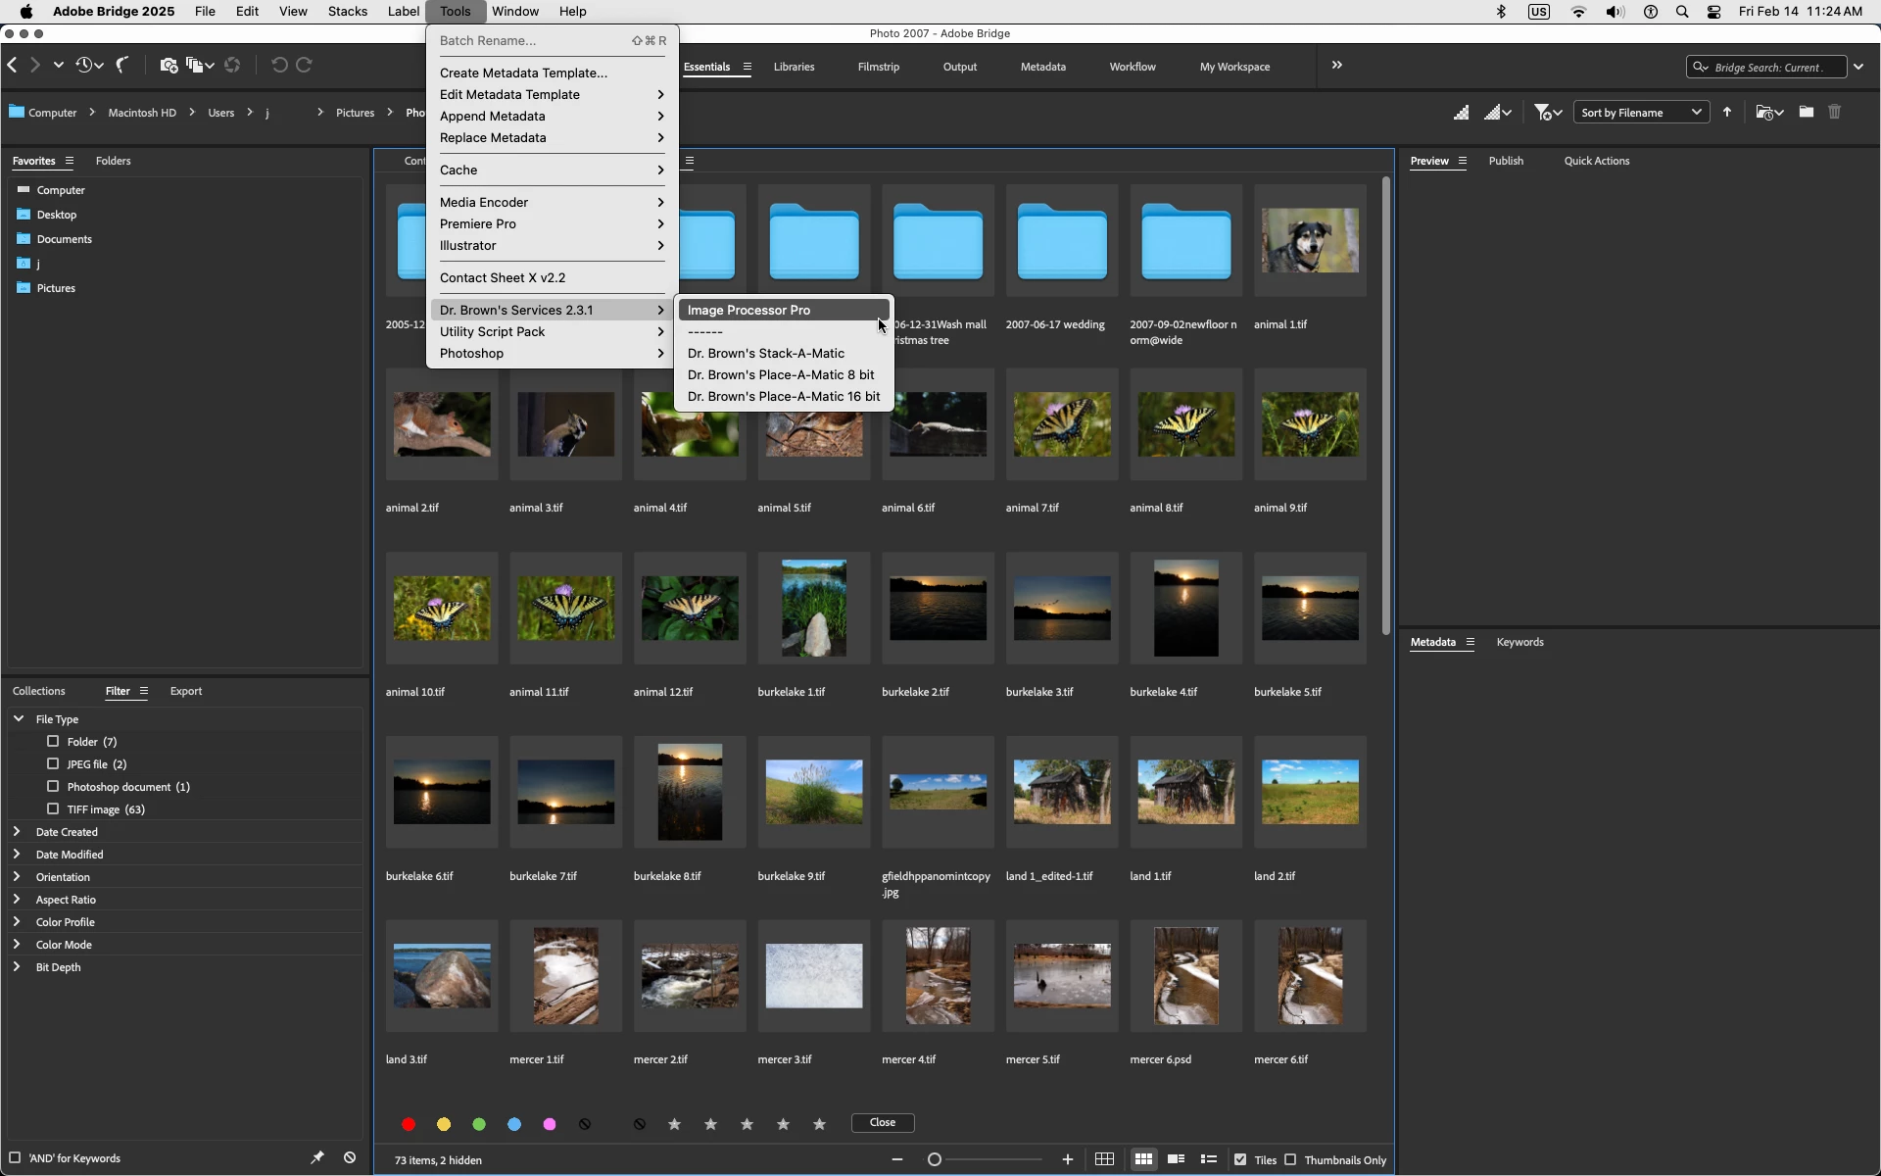Expand the Date Created filter section
The width and height of the screenshot is (1881, 1176).
(x=17, y=831)
